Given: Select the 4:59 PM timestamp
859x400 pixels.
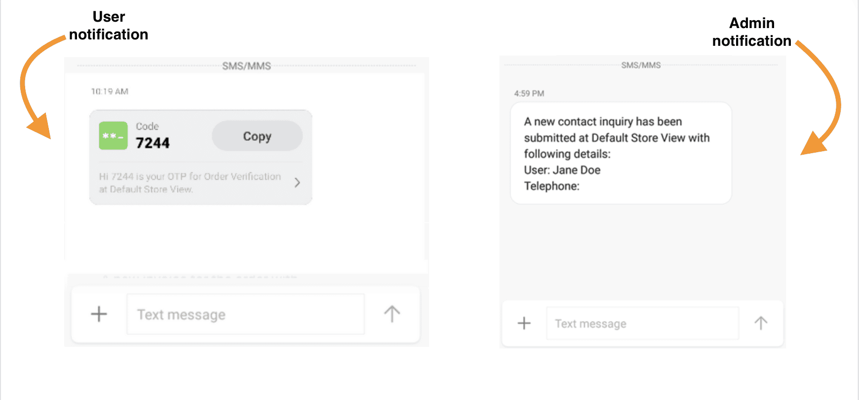Looking at the screenshot, I should click(x=529, y=93).
